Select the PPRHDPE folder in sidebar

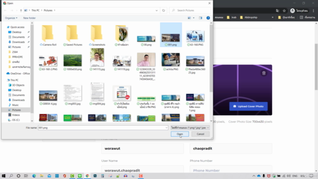point(17,57)
